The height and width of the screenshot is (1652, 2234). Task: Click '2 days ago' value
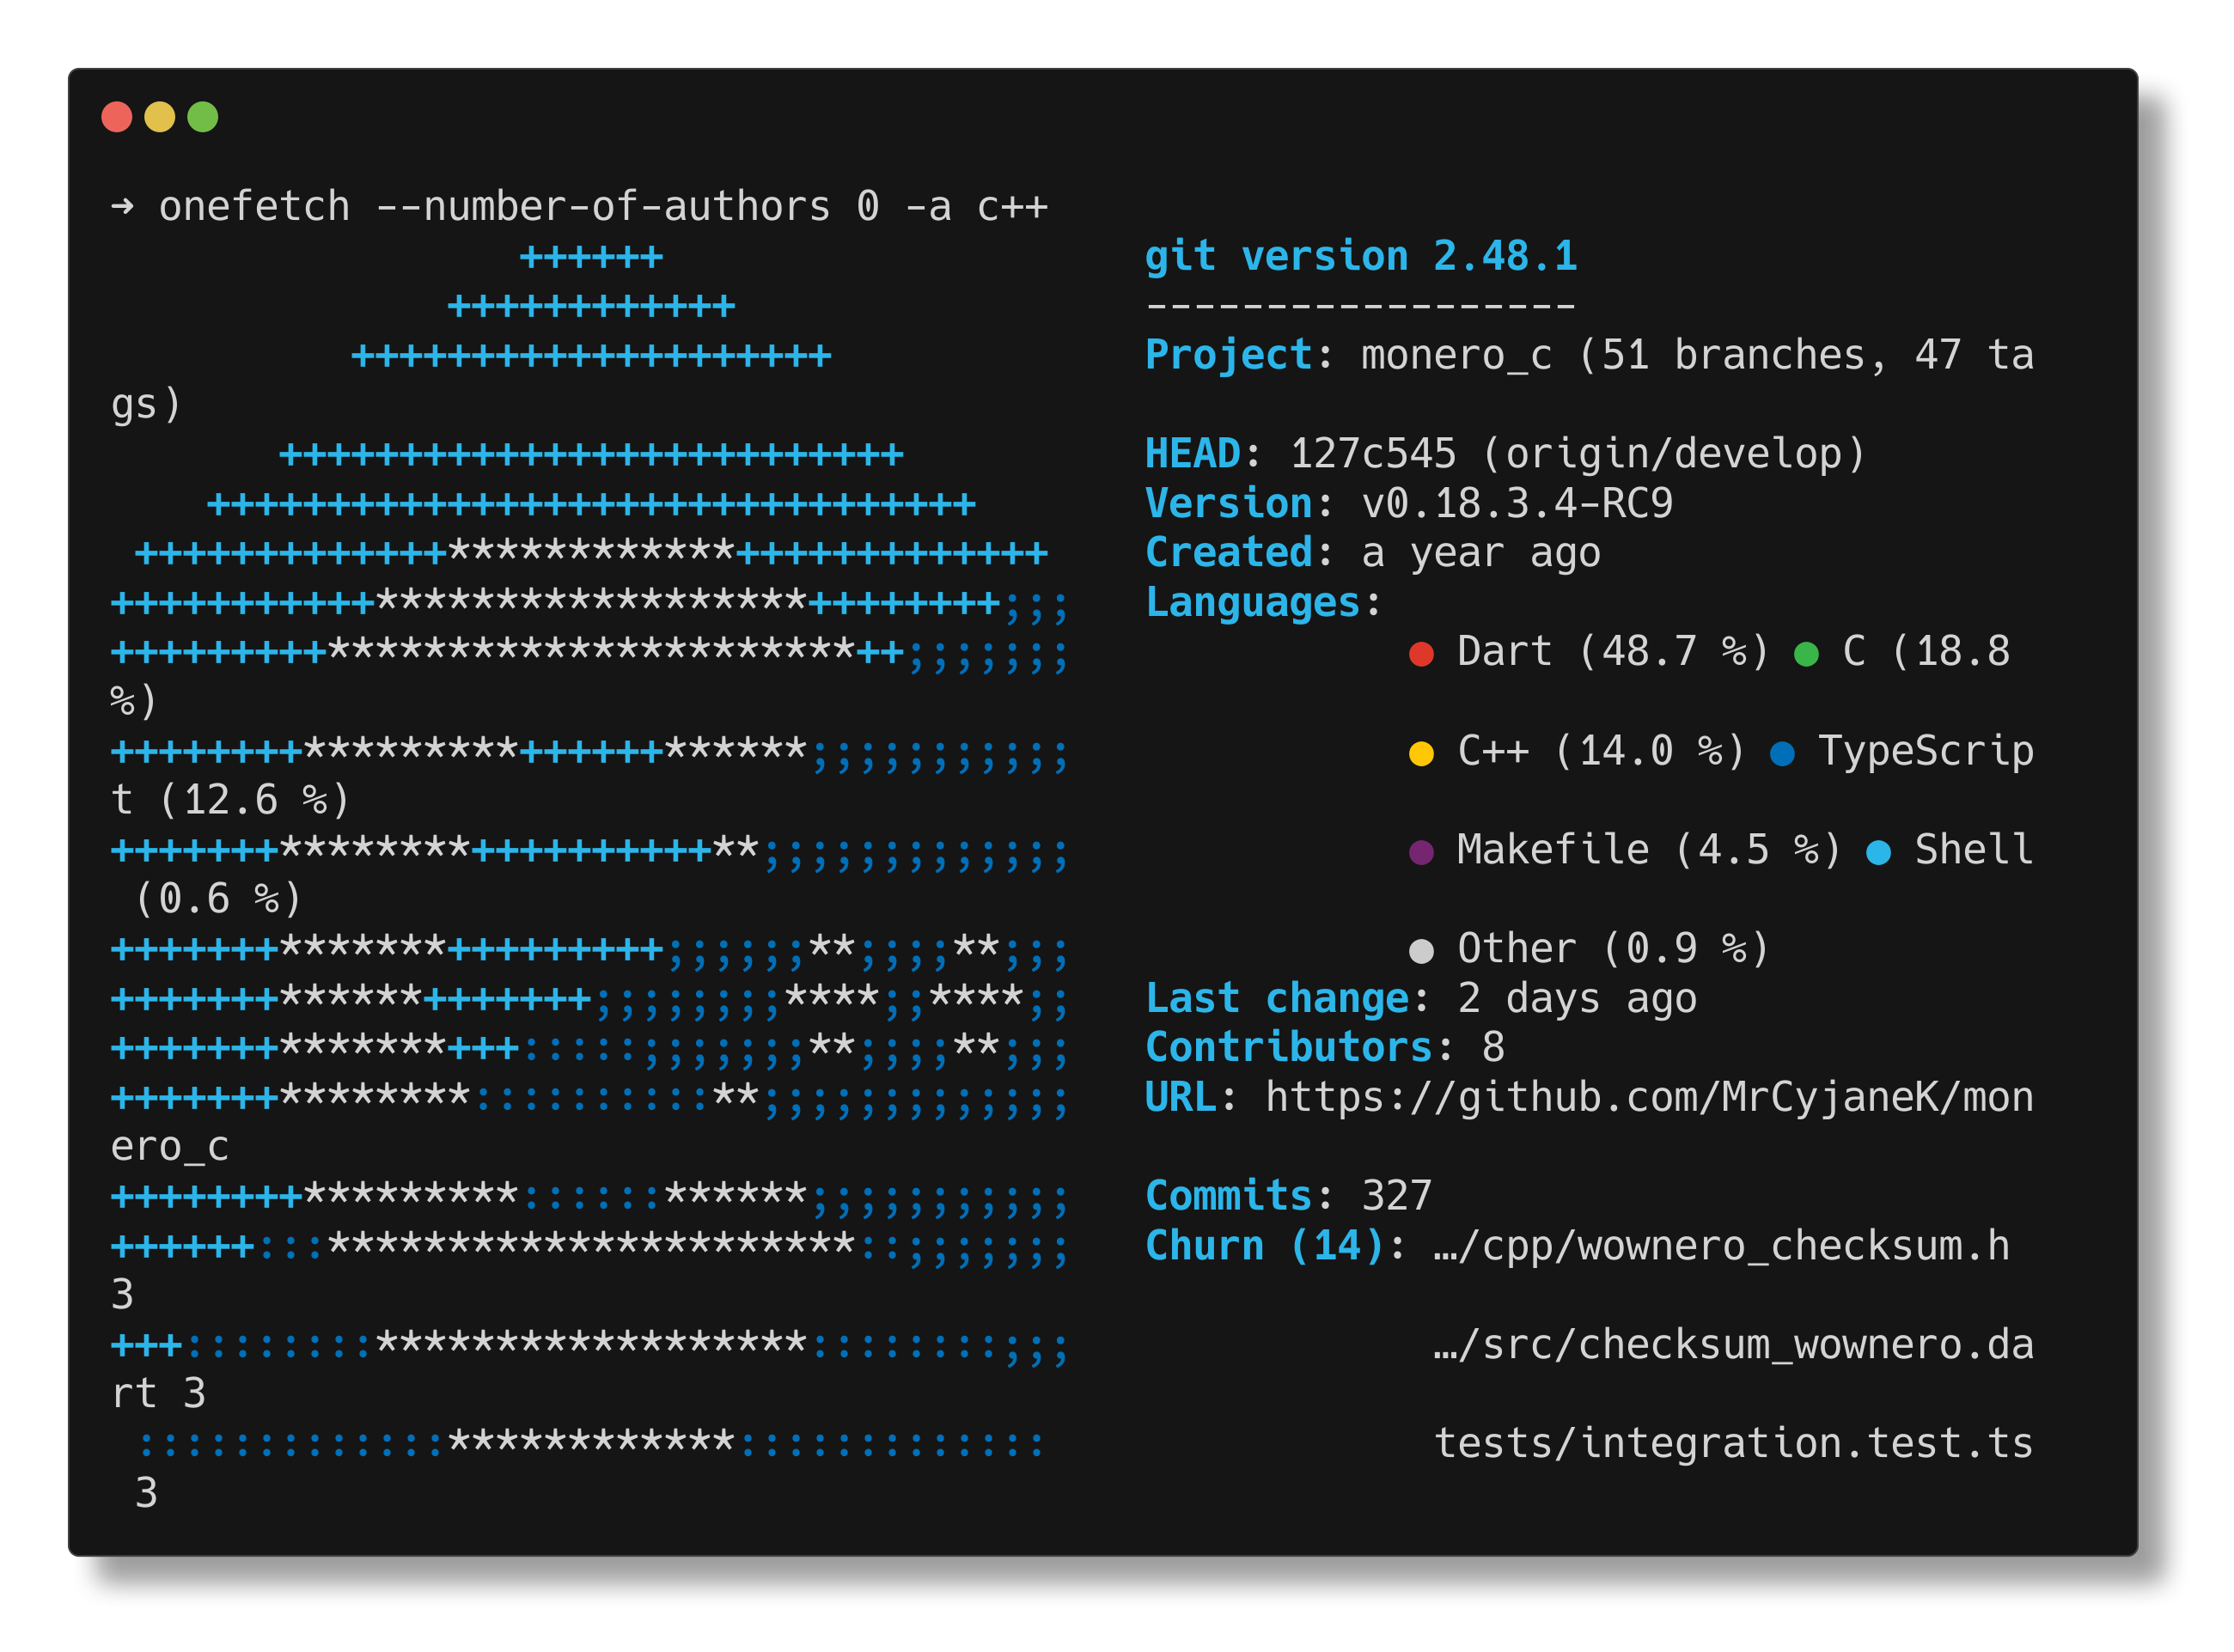coord(1577,998)
